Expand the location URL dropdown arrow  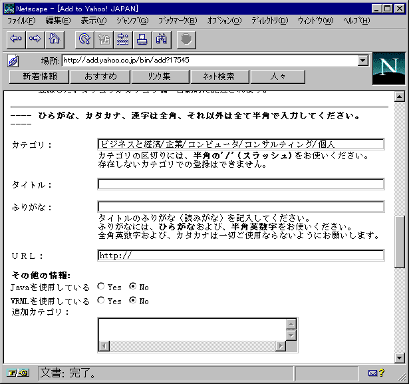coord(363,61)
